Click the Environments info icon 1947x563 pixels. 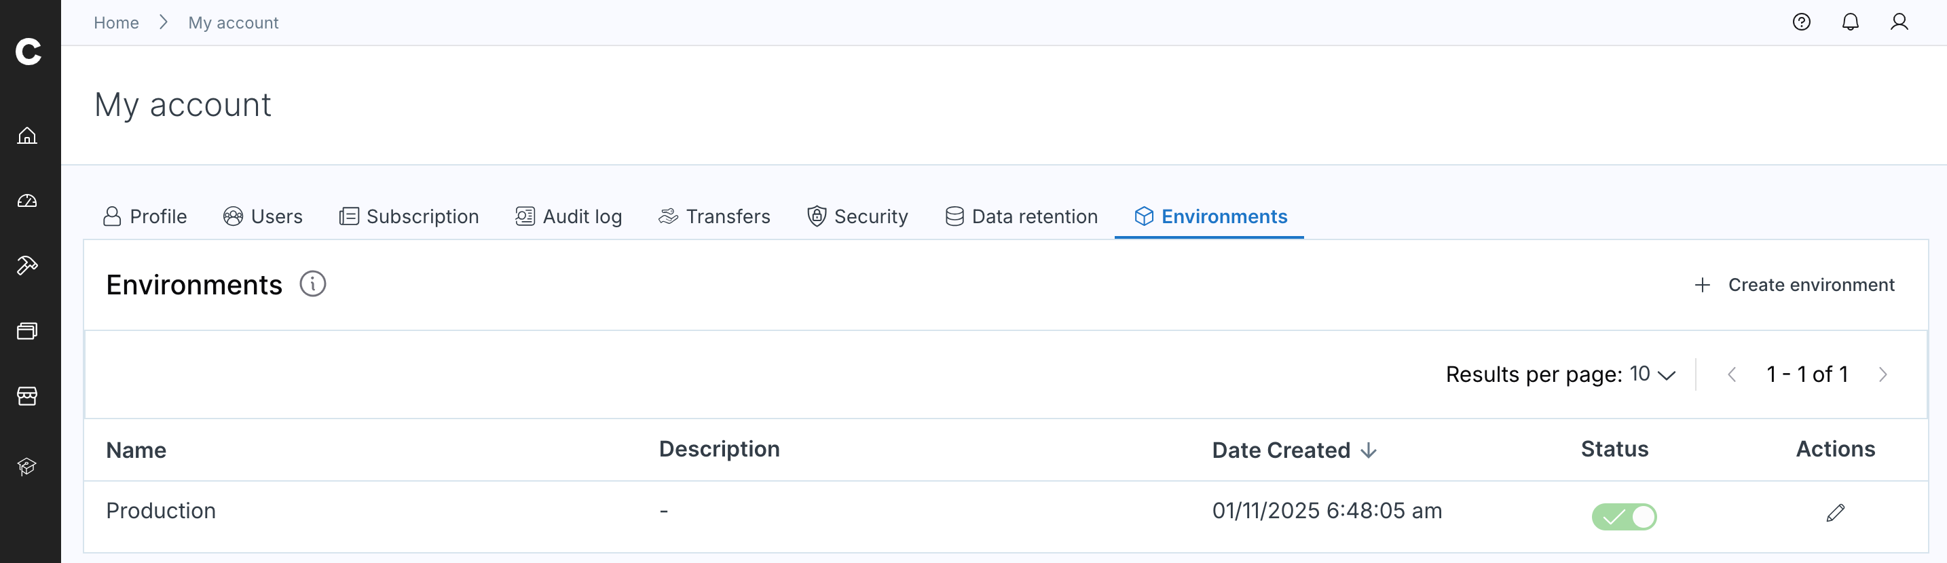click(x=312, y=284)
